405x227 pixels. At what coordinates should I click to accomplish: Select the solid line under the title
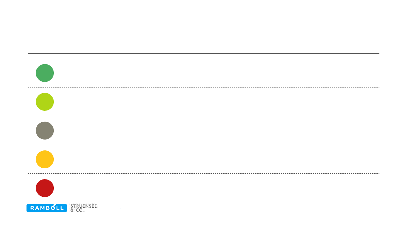(203, 53)
